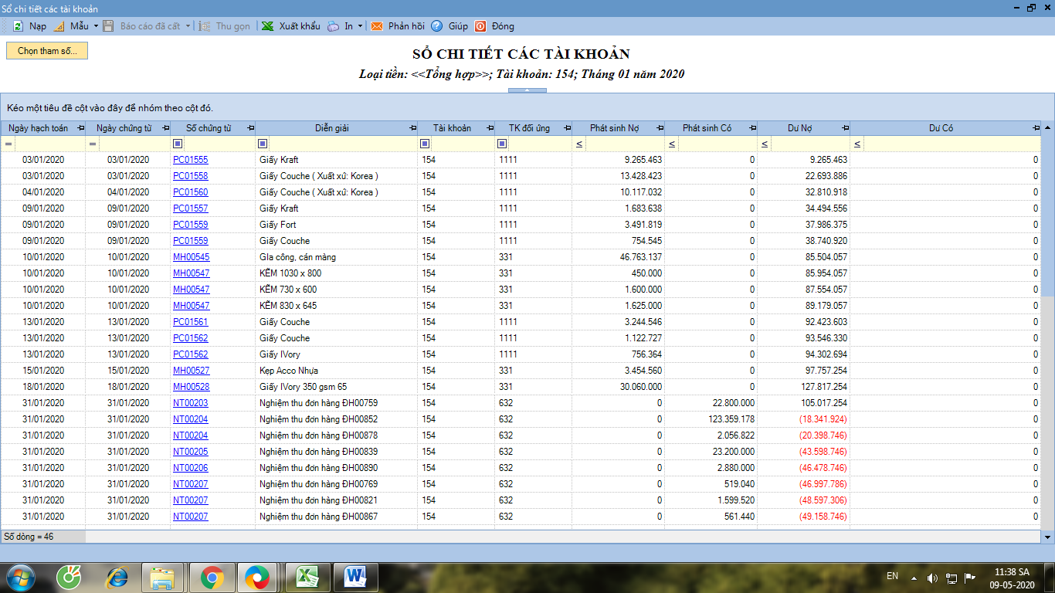The width and height of the screenshot is (1055, 593).
Task: Expand the Mẫu dropdown arrow
Action: (x=96, y=26)
